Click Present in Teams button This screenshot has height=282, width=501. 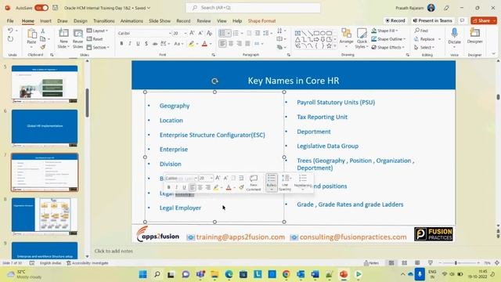pos(433,20)
